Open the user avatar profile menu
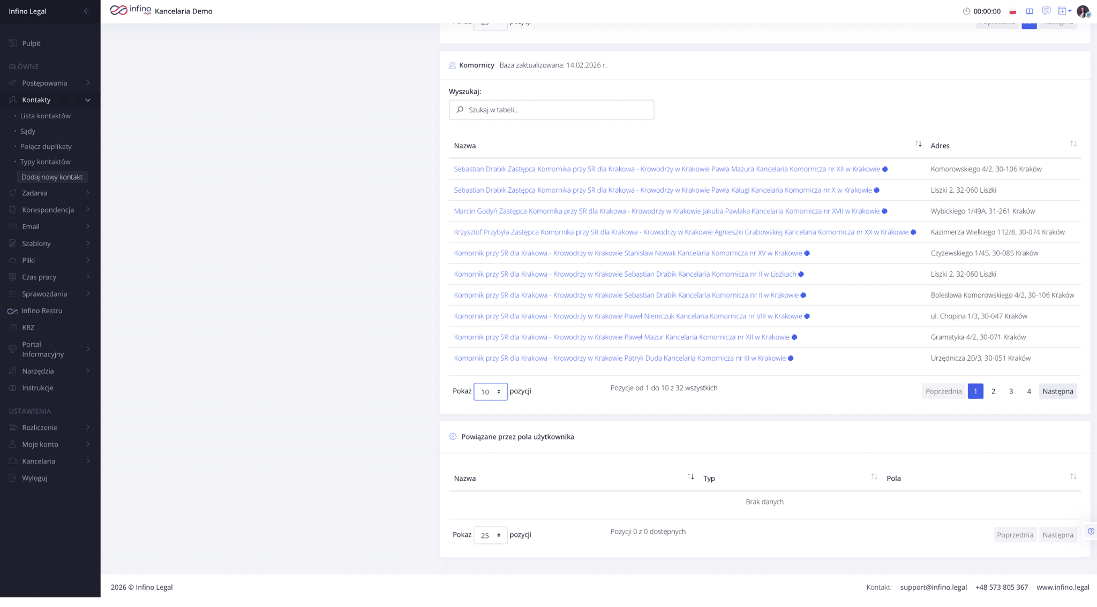This screenshot has height=607, width=1097. (x=1084, y=11)
